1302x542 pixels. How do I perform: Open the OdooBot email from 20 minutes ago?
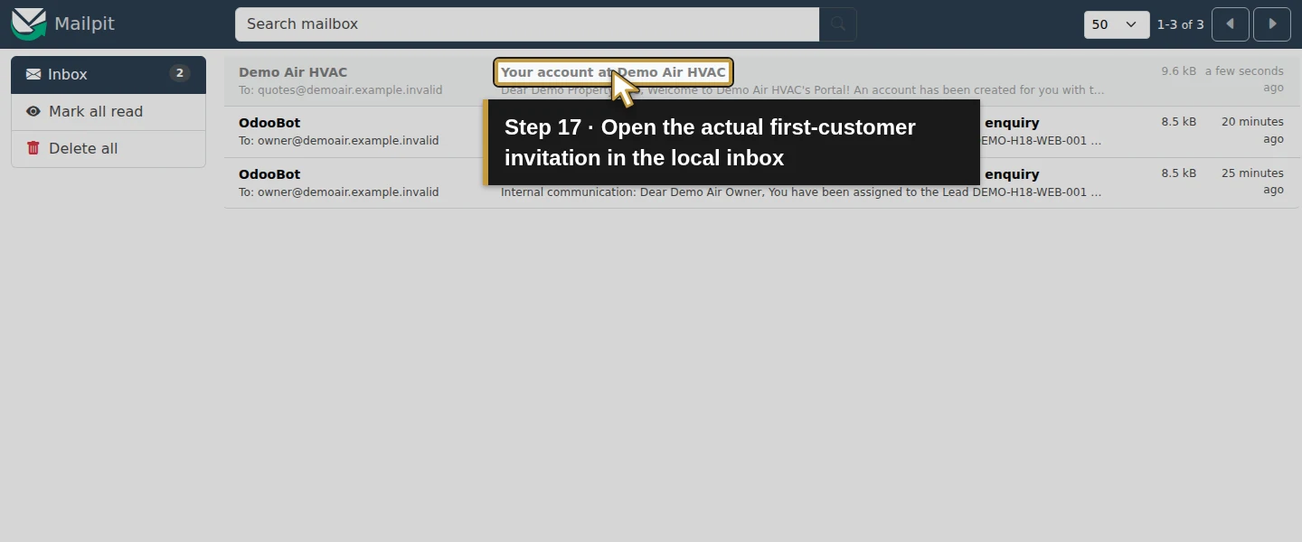click(761, 132)
